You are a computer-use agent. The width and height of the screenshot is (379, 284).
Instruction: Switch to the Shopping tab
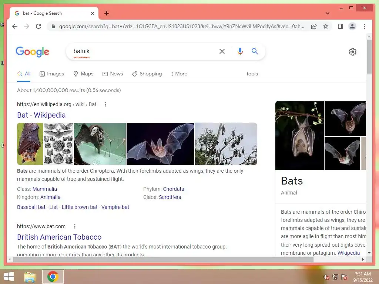(x=147, y=74)
